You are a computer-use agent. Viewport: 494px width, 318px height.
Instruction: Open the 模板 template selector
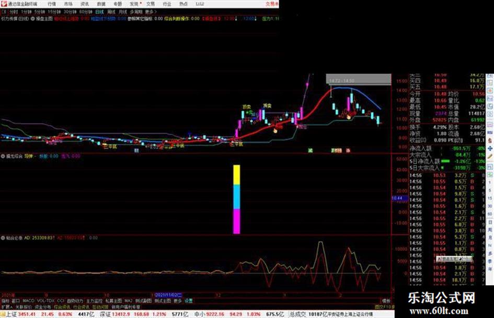pos(386,301)
